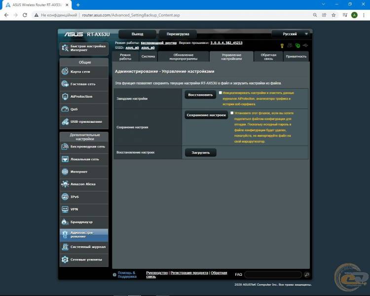
Task: Open browser zoom magnifier icon
Action: point(315,15)
